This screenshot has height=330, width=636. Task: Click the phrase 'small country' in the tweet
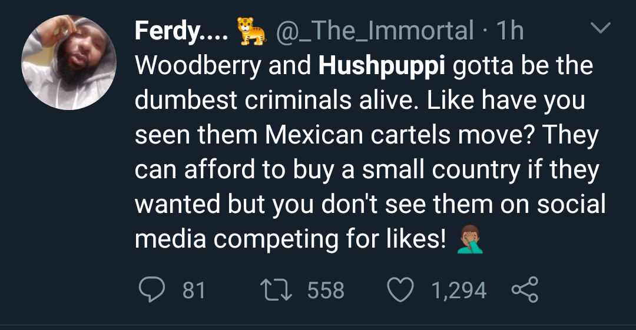[x=433, y=170]
